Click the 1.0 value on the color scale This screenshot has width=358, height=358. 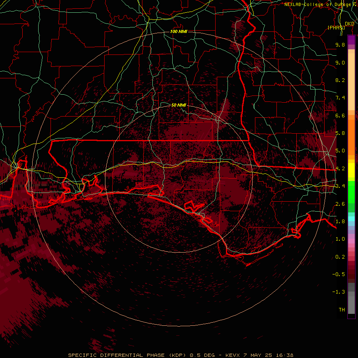coord(340,239)
